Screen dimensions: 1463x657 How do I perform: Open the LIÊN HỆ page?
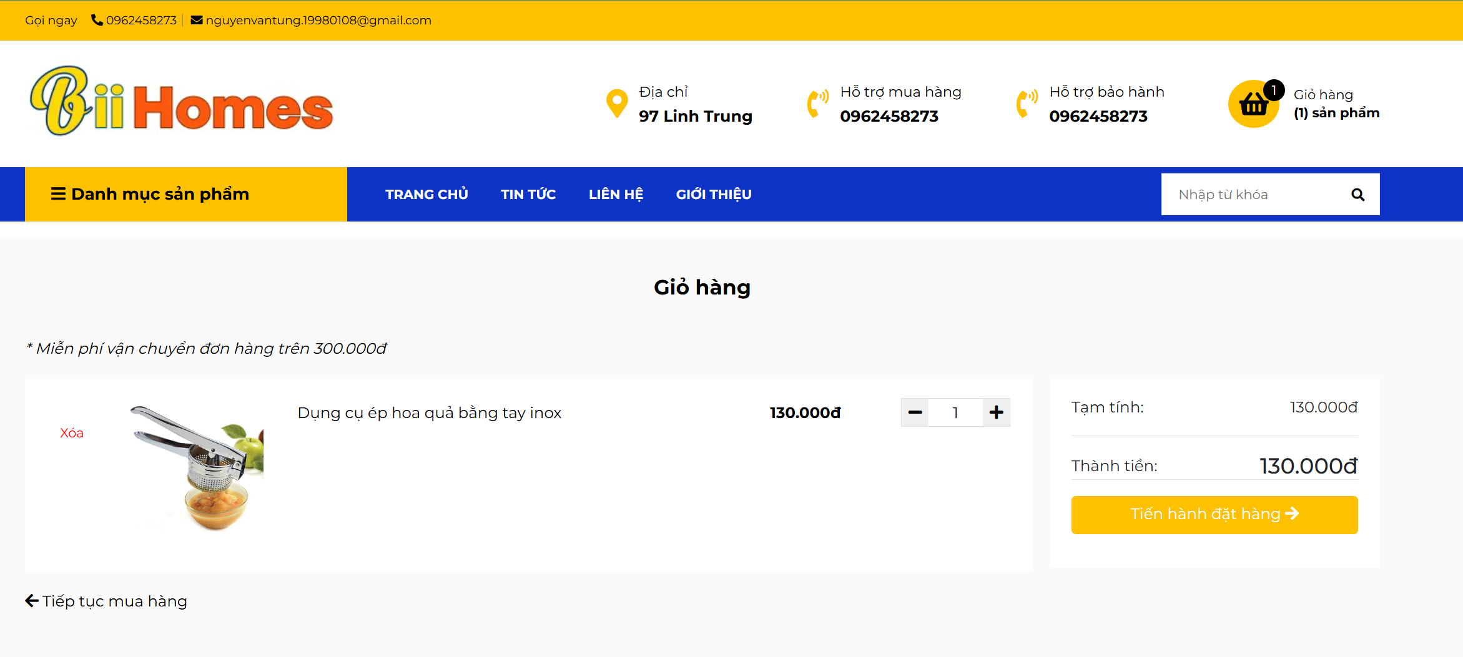click(x=616, y=195)
